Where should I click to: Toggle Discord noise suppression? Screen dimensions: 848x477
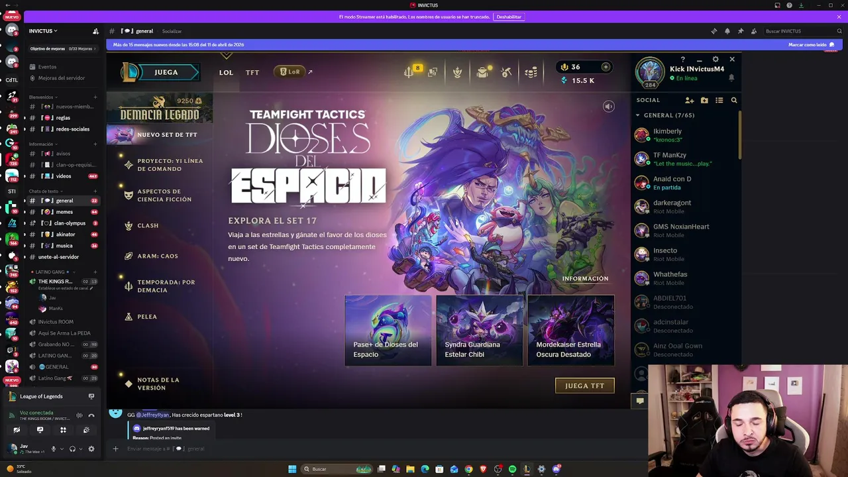tap(79, 415)
